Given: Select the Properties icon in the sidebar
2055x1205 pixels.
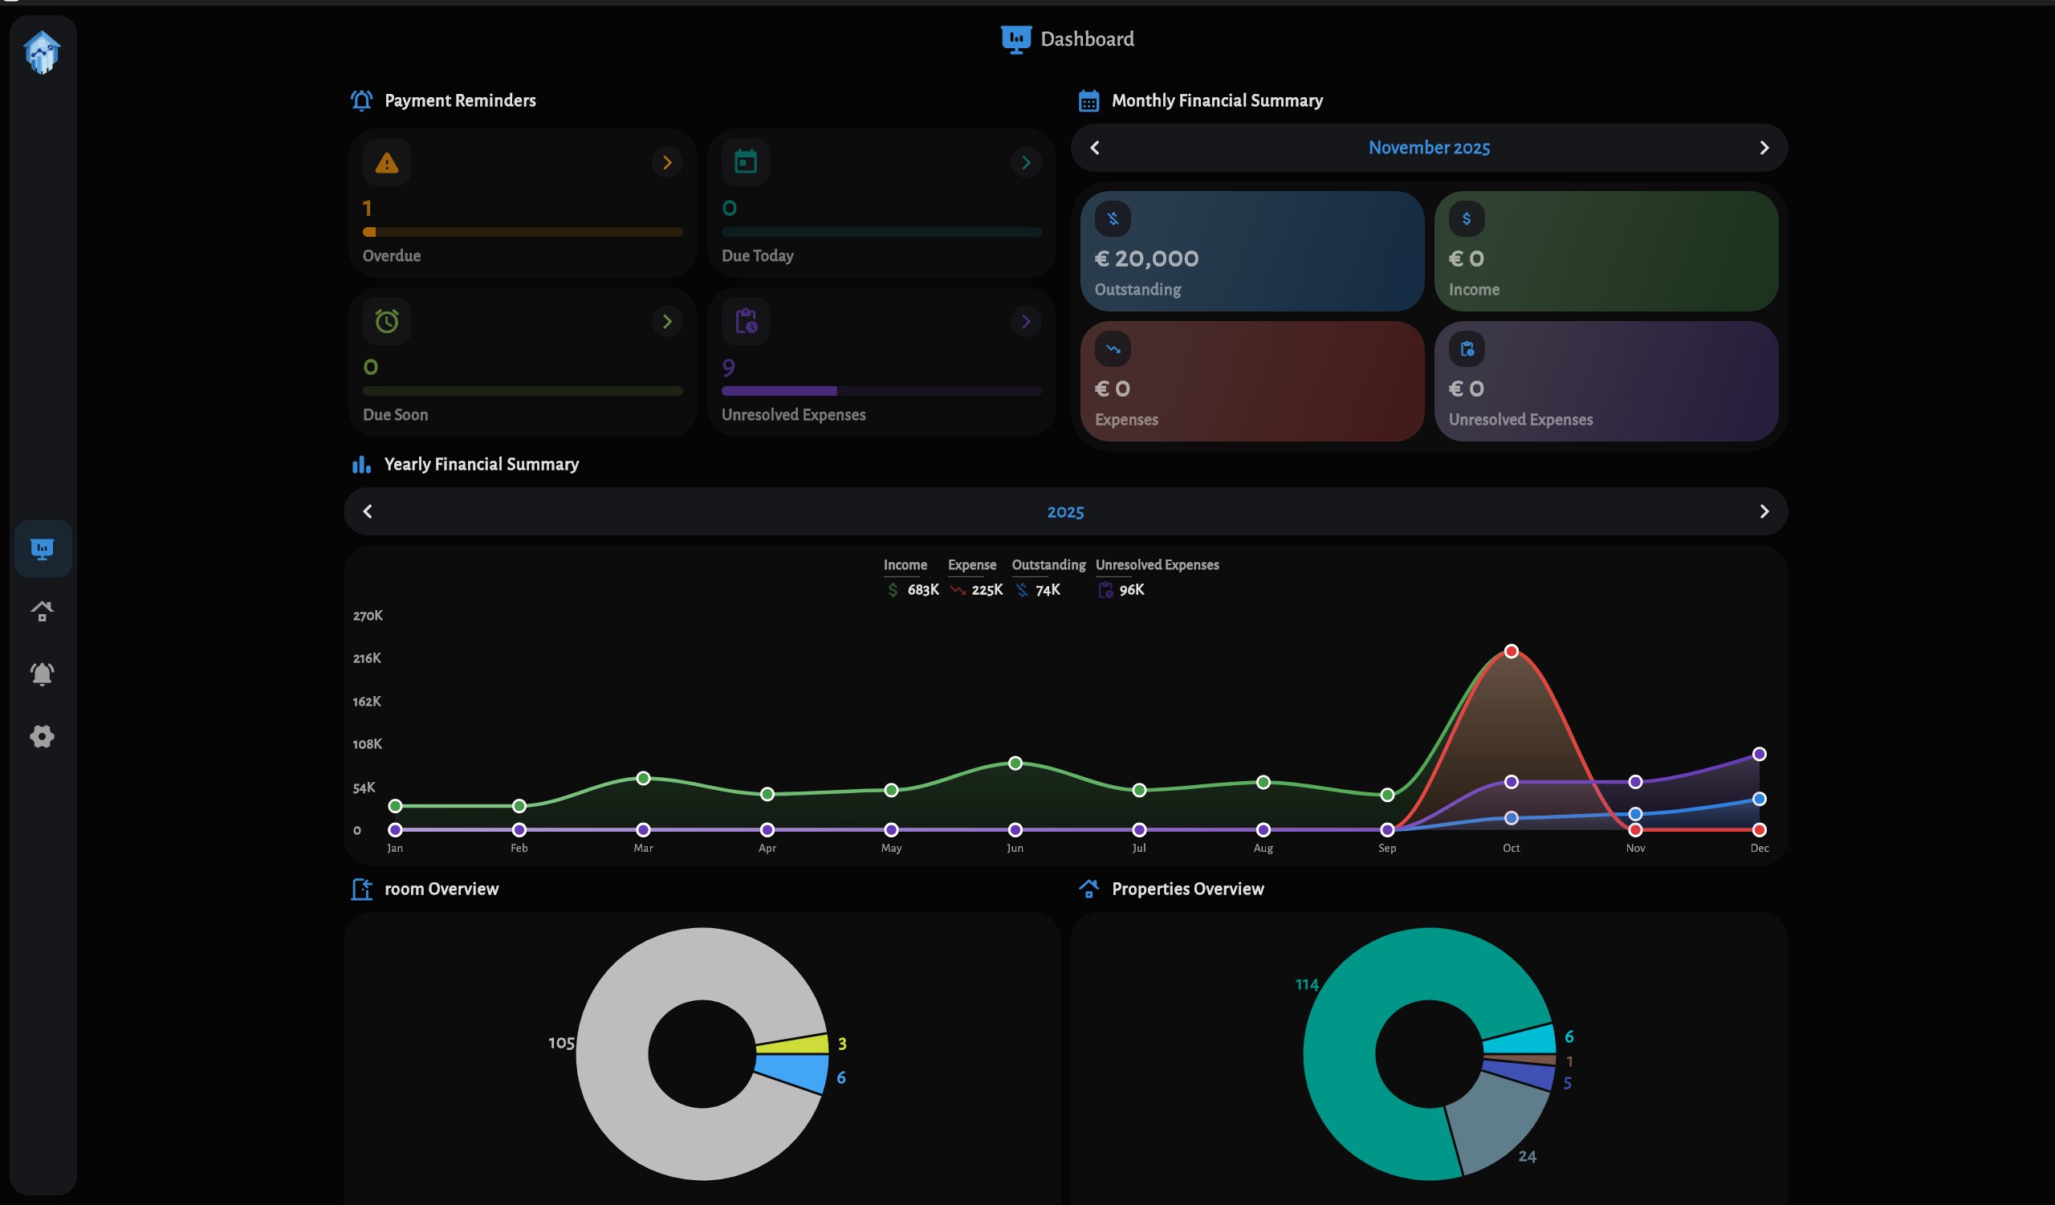Looking at the screenshot, I should [x=42, y=611].
